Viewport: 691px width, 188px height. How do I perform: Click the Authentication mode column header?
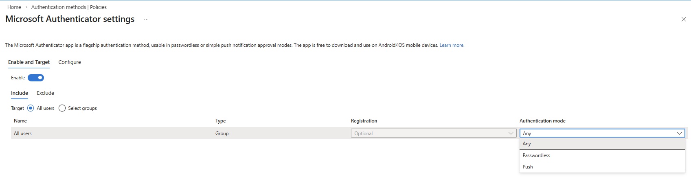542,121
